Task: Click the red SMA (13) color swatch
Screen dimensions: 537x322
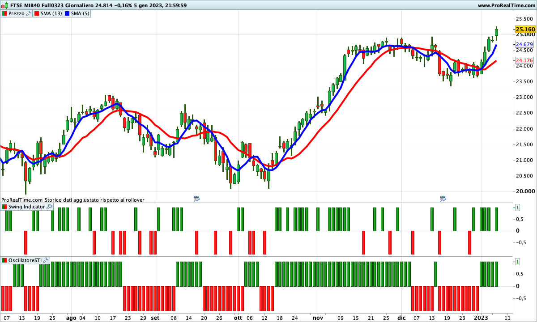Action: point(37,13)
